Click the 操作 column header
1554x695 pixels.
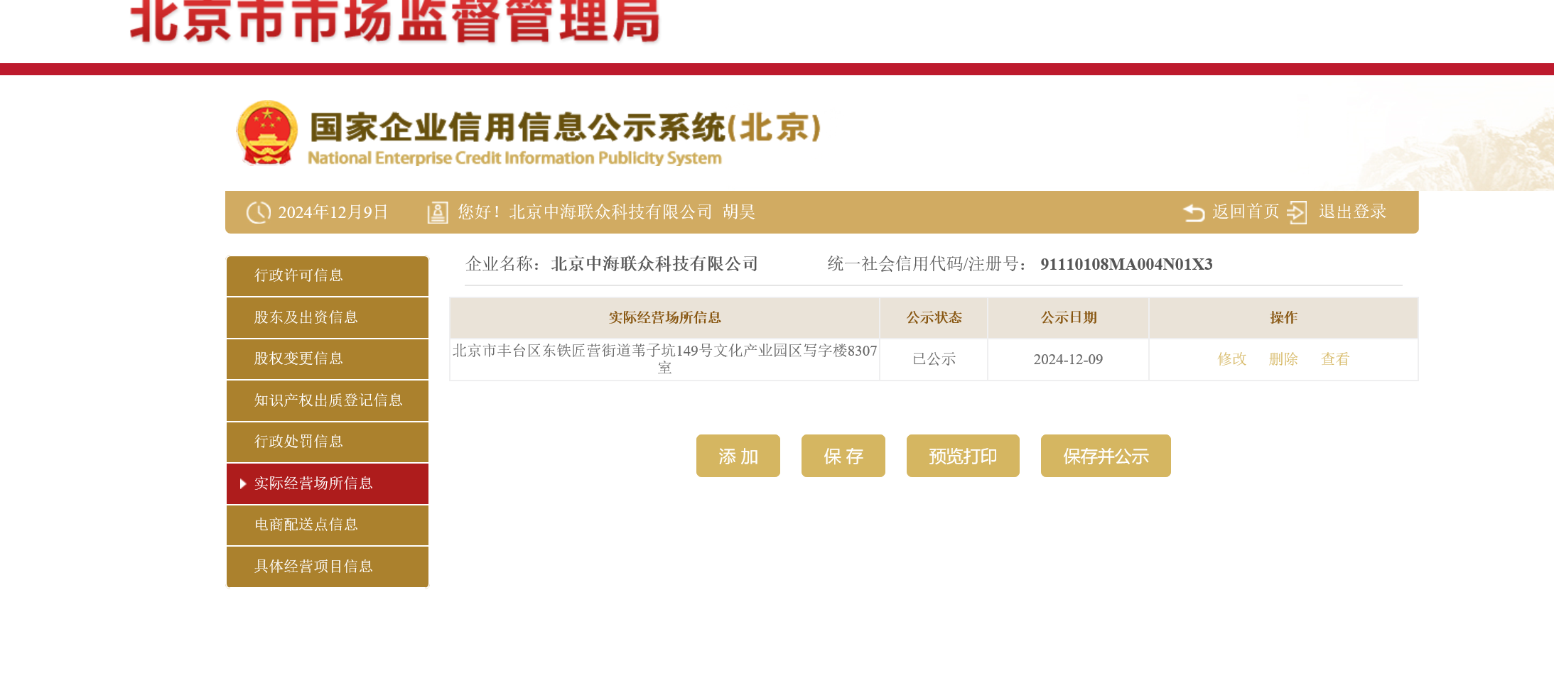click(1283, 317)
